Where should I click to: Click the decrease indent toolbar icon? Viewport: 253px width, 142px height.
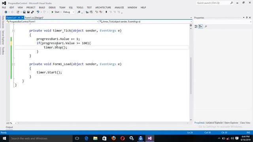[x=87, y=12]
